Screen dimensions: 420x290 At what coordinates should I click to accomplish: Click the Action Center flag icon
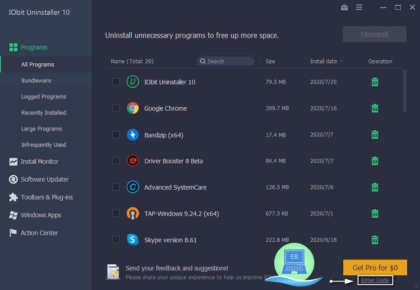13,233
